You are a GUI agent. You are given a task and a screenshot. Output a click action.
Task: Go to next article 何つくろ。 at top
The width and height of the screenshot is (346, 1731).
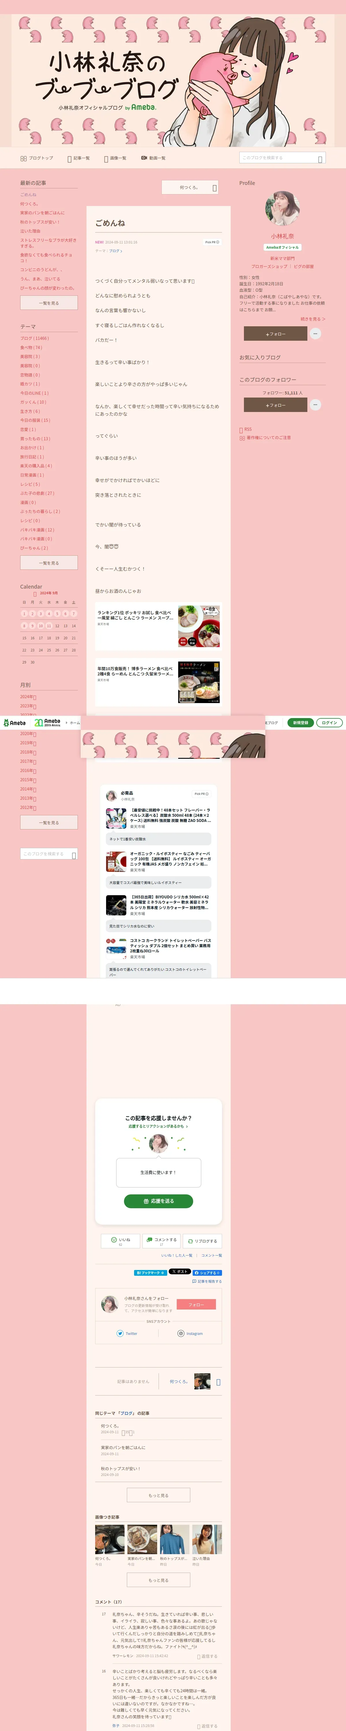tap(190, 188)
